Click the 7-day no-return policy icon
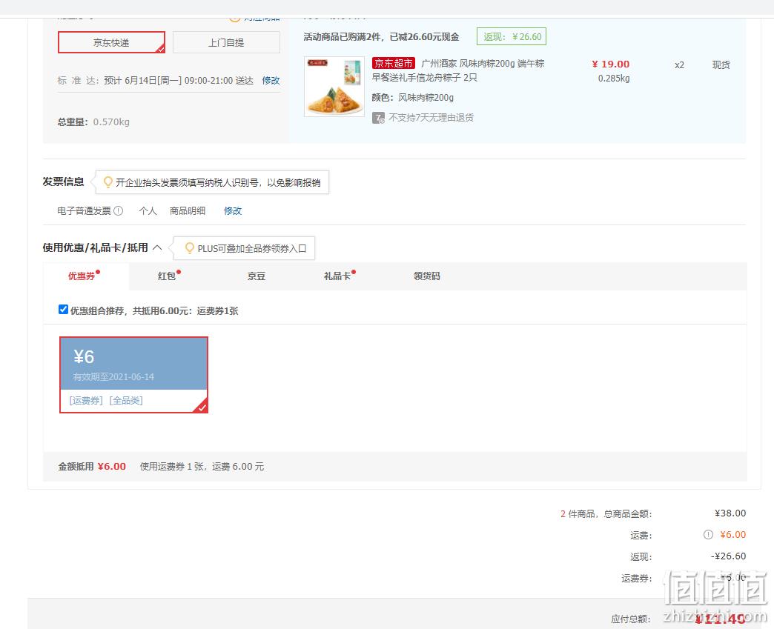This screenshot has height=629, width=774. pyautogui.click(x=378, y=118)
